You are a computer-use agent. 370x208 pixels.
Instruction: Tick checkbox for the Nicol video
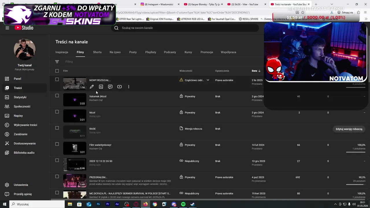pos(57,112)
